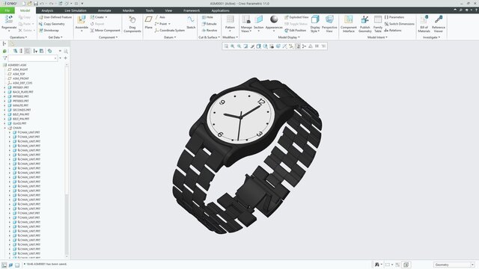Click the Shrinkwrap button

tap(49, 31)
